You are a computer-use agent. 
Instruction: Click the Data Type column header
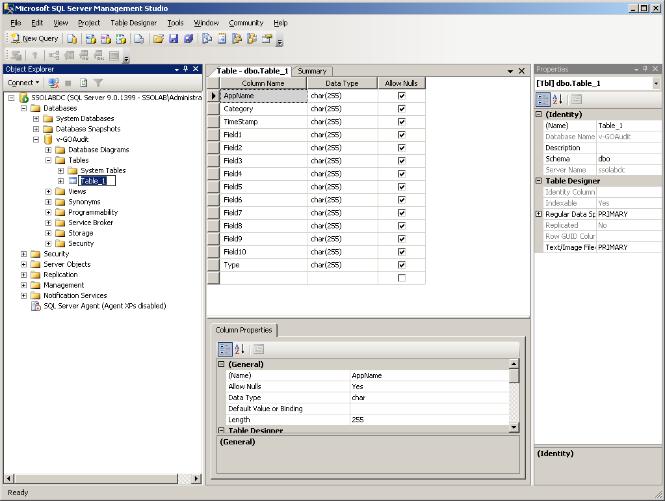(x=342, y=83)
